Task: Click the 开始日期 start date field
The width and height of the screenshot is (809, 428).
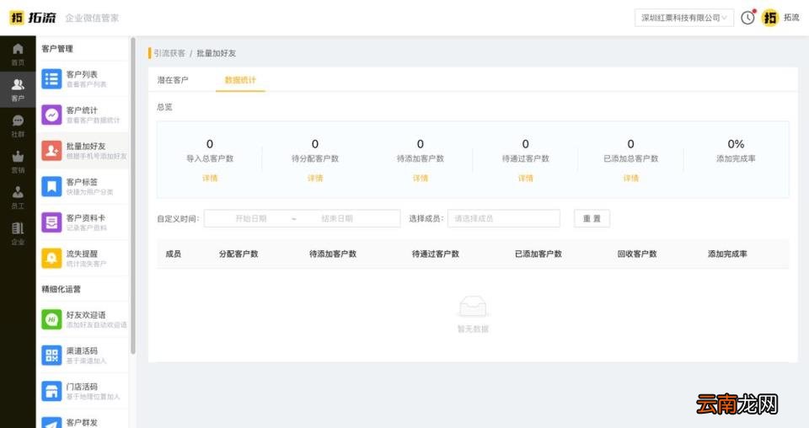Action: pyautogui.click(x=251, y=219)
